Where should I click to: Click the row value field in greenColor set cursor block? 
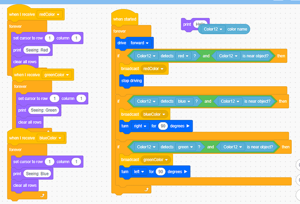(x=54, y=99)
